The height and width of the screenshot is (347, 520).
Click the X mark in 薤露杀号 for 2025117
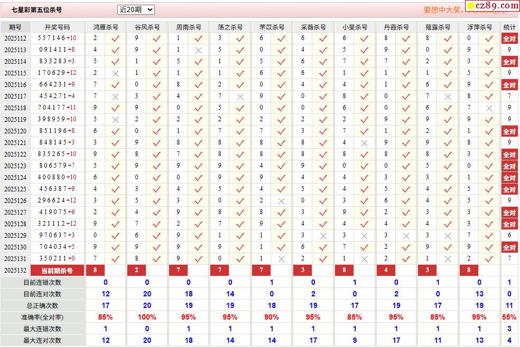(x=448, y=97)
